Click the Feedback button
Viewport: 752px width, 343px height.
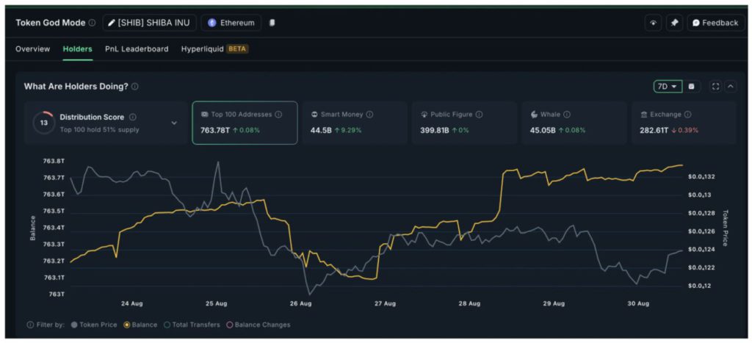pos(715,23)
